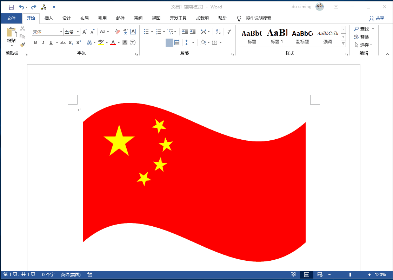Expand the Change Case (Aa) menu

coord(105,32)
